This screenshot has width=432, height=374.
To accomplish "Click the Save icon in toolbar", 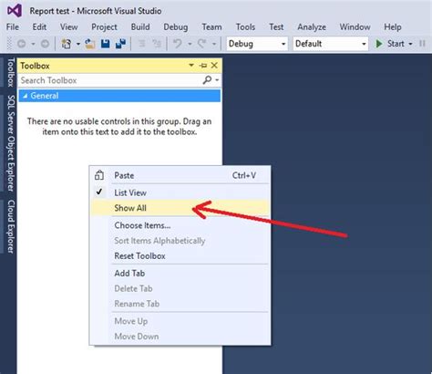I will click(106, 44).
